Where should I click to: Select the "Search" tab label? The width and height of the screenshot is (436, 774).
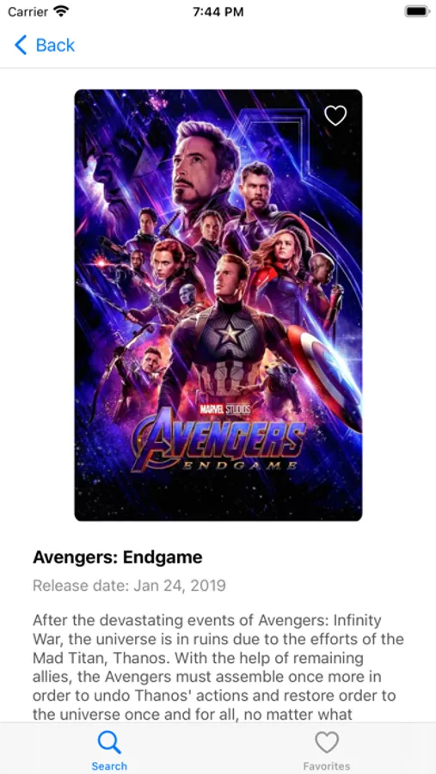point(109,766)
